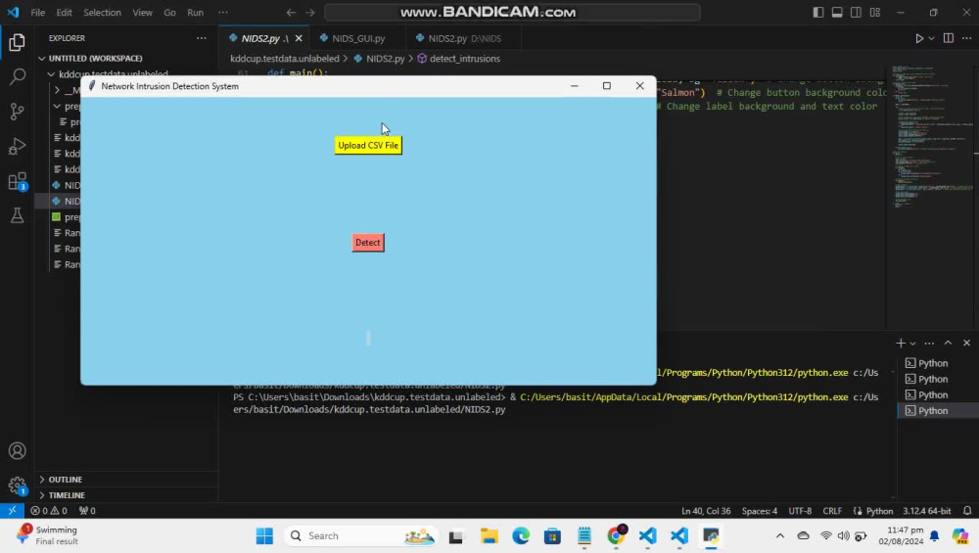The image size is (979, 553).
Task: Click Customize Layout icon in title bar
Action: point(875,12)
